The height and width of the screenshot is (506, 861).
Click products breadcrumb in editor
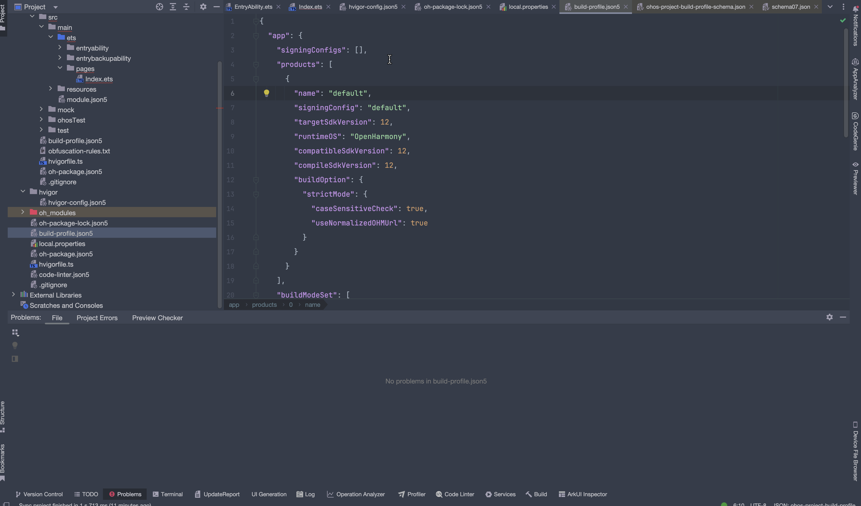(265, 305)
